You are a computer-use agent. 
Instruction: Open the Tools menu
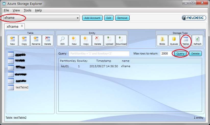[x=28, y=10]
